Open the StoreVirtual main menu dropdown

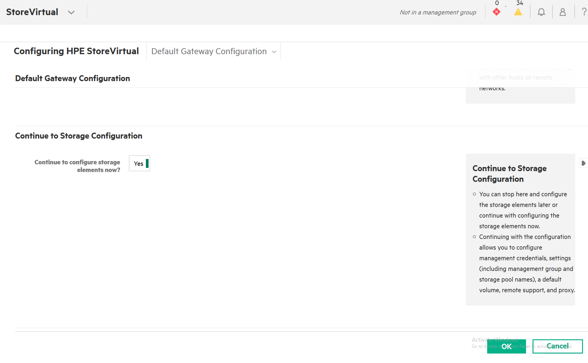pos(71,12)
